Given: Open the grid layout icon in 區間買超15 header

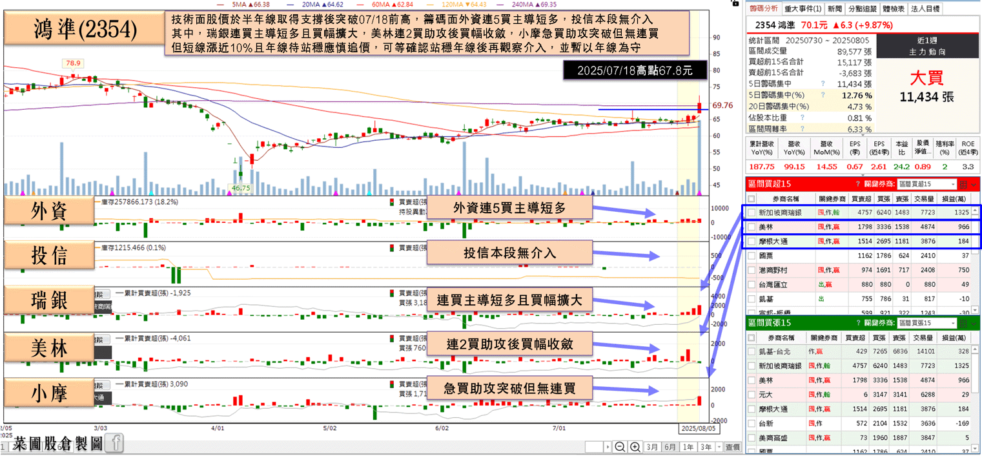Looking at the screenshot, I should 965,184.
